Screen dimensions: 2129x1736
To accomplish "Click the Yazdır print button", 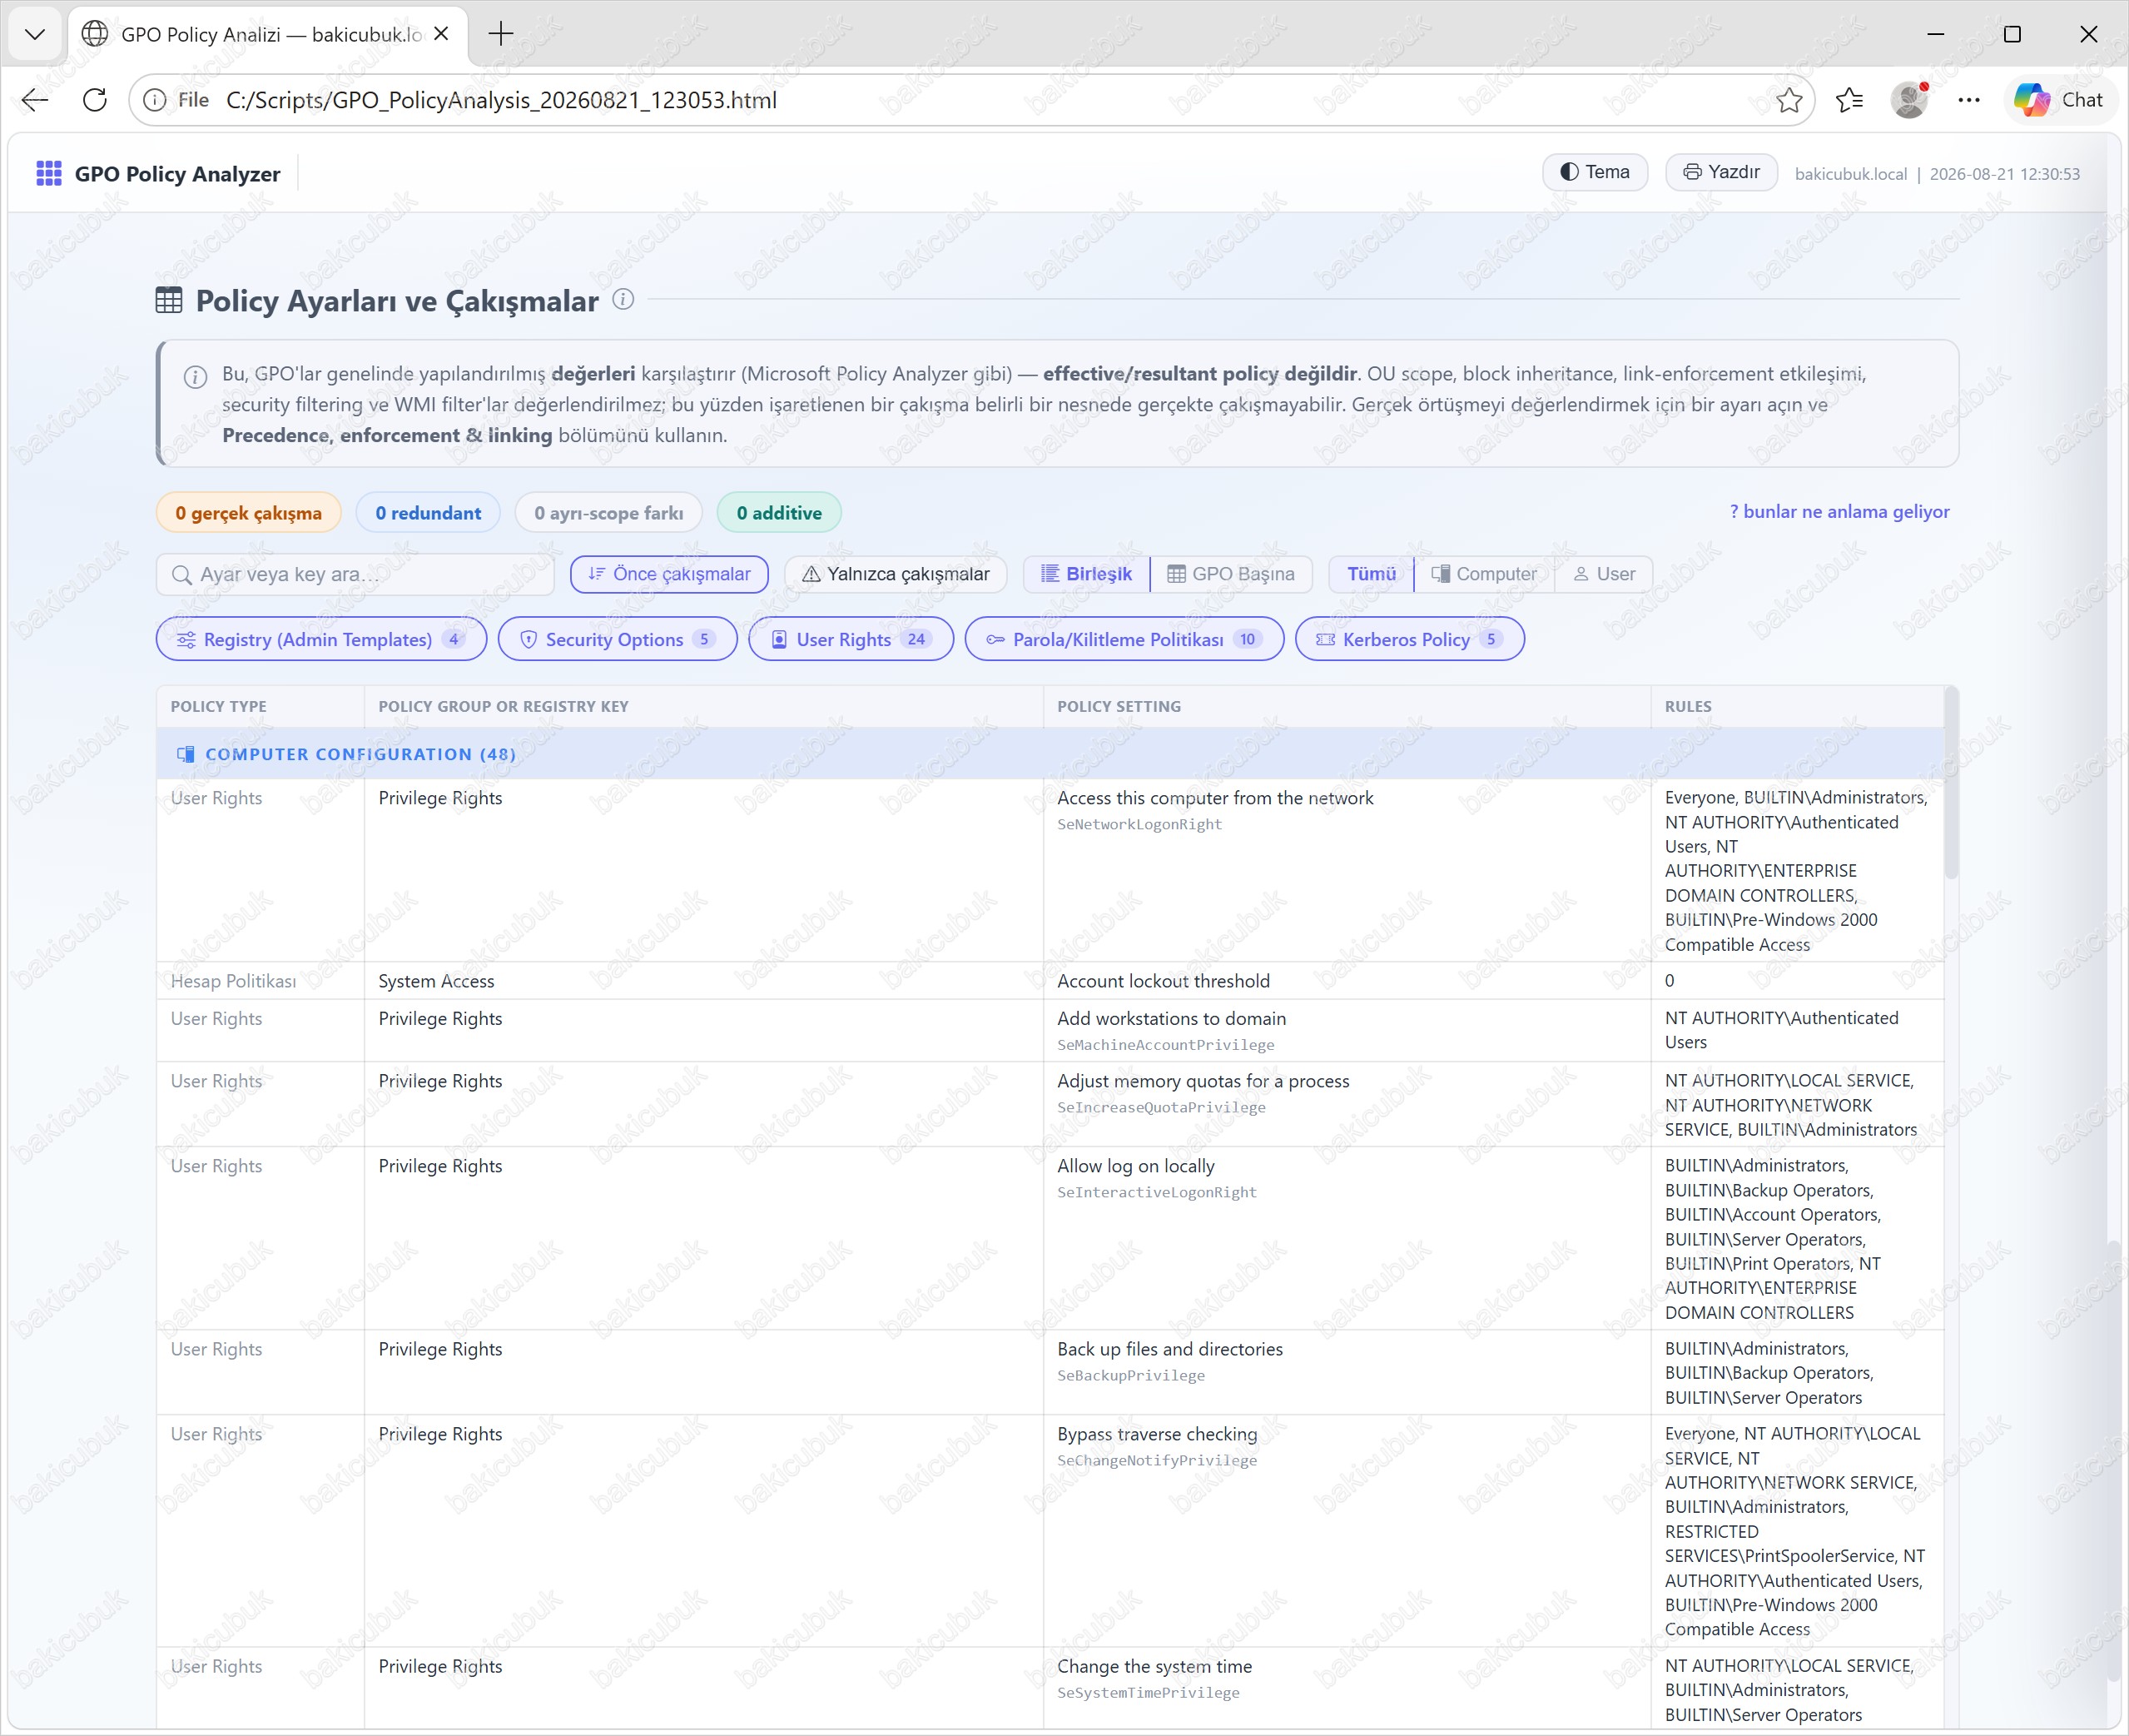I will tap(1721, 172).
